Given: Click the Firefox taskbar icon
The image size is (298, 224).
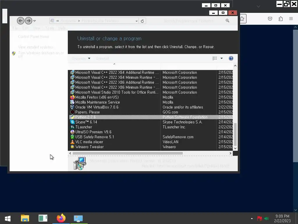Looking at the screenshot, I should [61, 218].
